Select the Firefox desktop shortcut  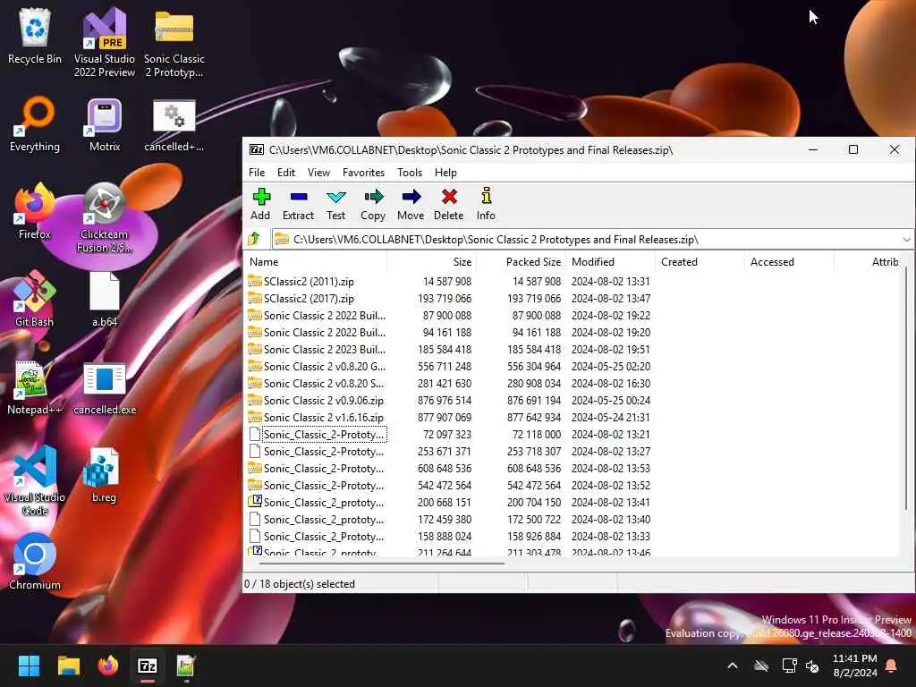coord(35,211)
